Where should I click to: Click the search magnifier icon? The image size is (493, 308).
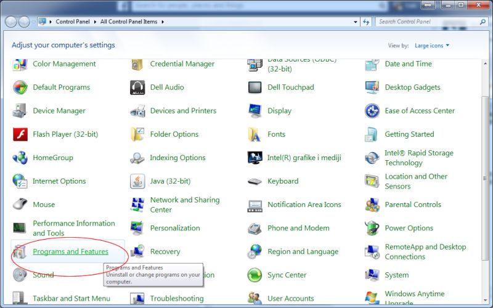pos(483,22)
